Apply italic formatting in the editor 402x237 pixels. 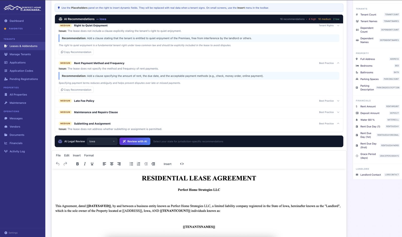[x=85, y=164]
